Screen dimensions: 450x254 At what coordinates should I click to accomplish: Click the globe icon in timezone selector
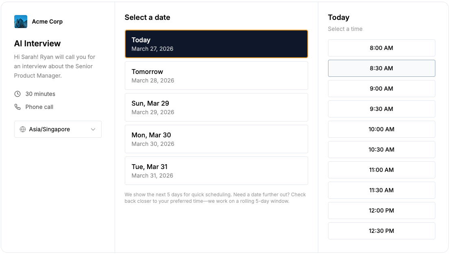pyautogui.click(x=23, y=129)
